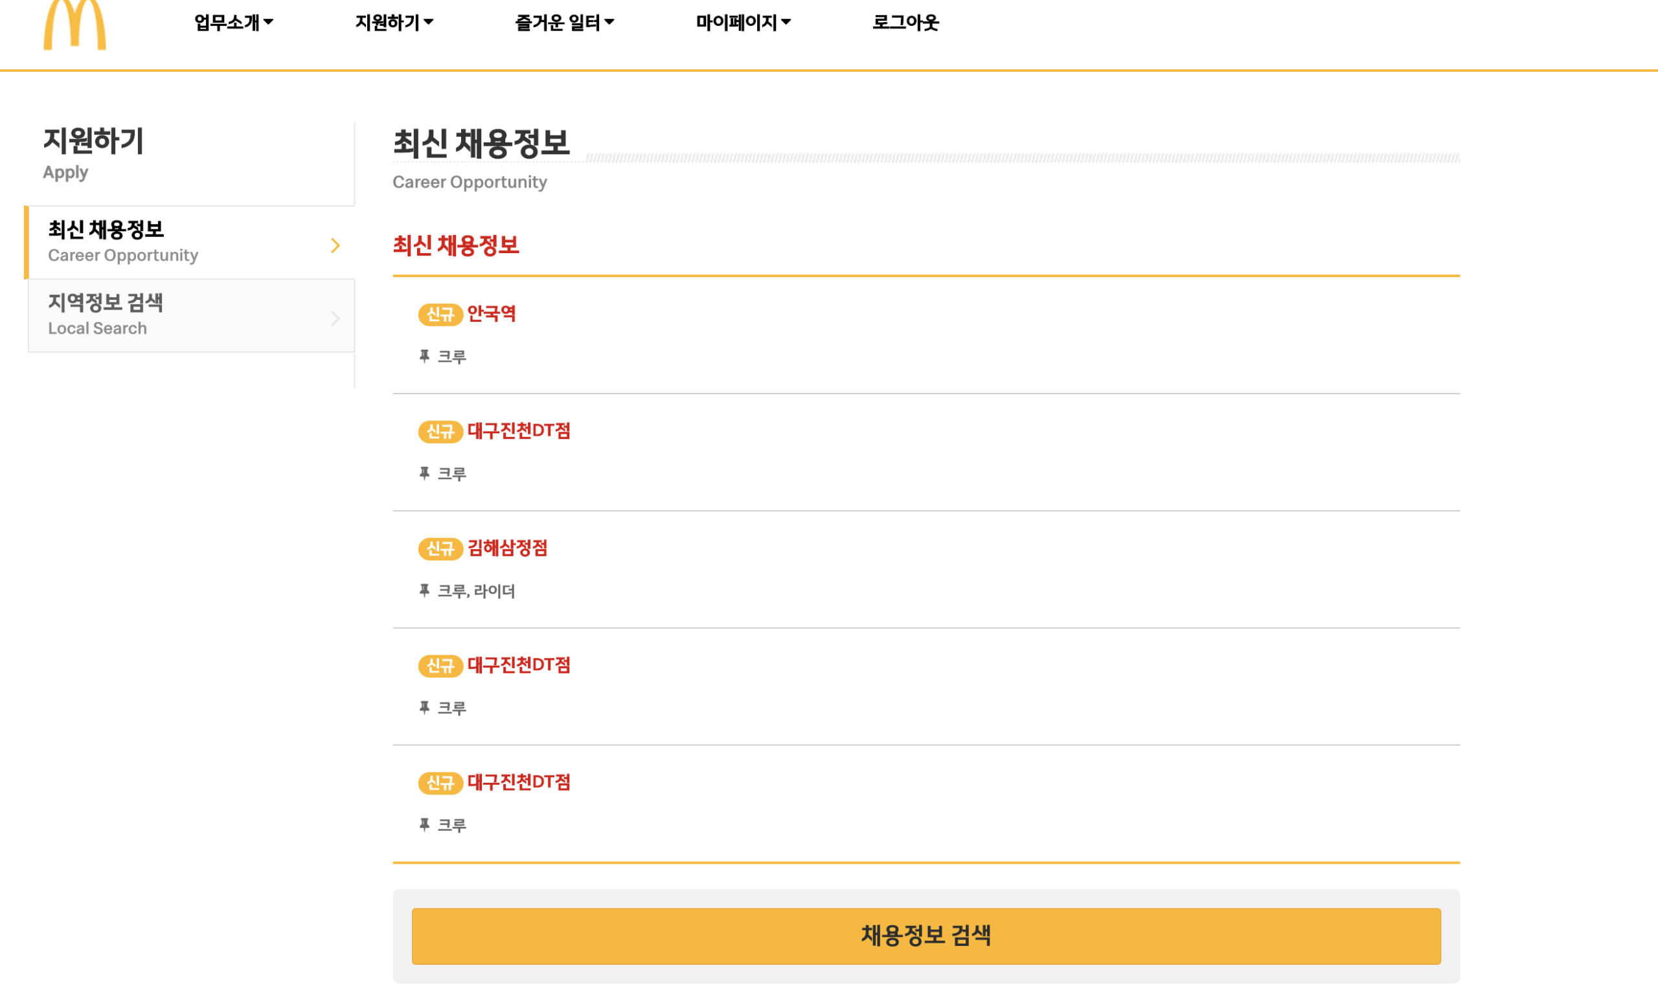Click the 크루 label under the last listing

coord(451,826)
